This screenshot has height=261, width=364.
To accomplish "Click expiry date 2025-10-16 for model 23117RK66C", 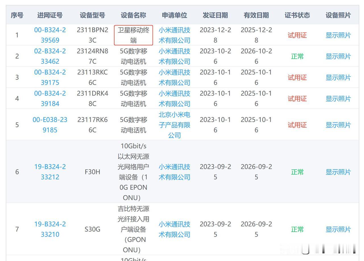I will (x=256, y=125).
